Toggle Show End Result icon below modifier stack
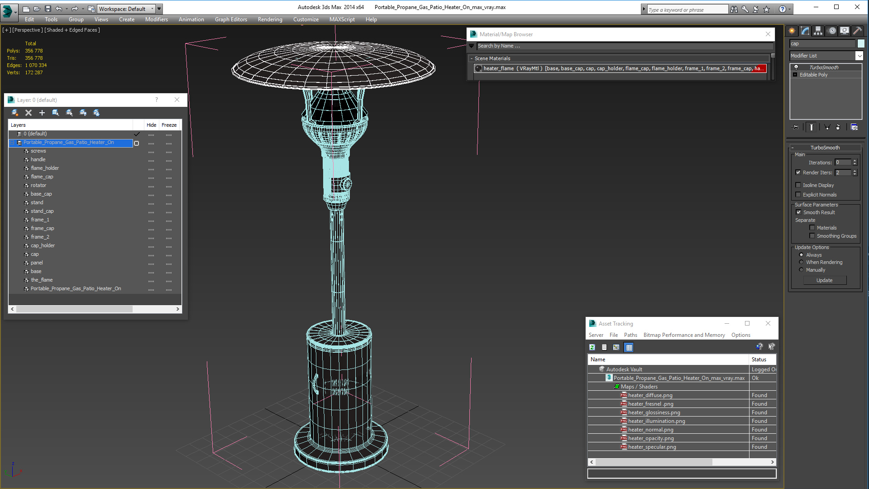The height and width of the screenshot is (489, 869). click(x=812, y=127)
